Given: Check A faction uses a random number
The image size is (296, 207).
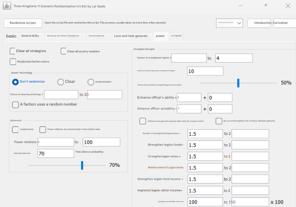Looking at the screenshot, I should (x=15, y=105).
